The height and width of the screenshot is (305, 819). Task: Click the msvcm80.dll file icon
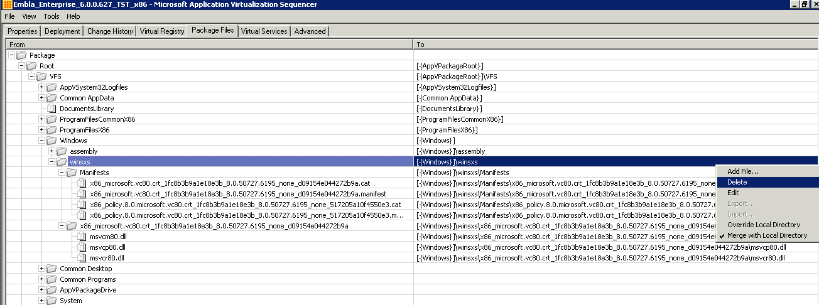82,237
